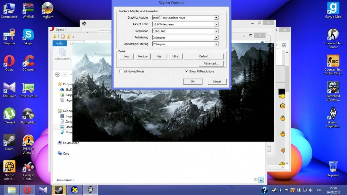Launch the Counter-Strike Source desktop shortcut
This screenshot has height=195, width=347.
pos(333,38)
